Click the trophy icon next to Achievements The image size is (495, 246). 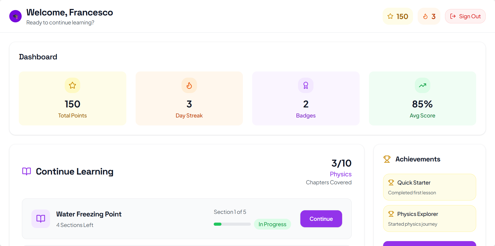[387, 159]
